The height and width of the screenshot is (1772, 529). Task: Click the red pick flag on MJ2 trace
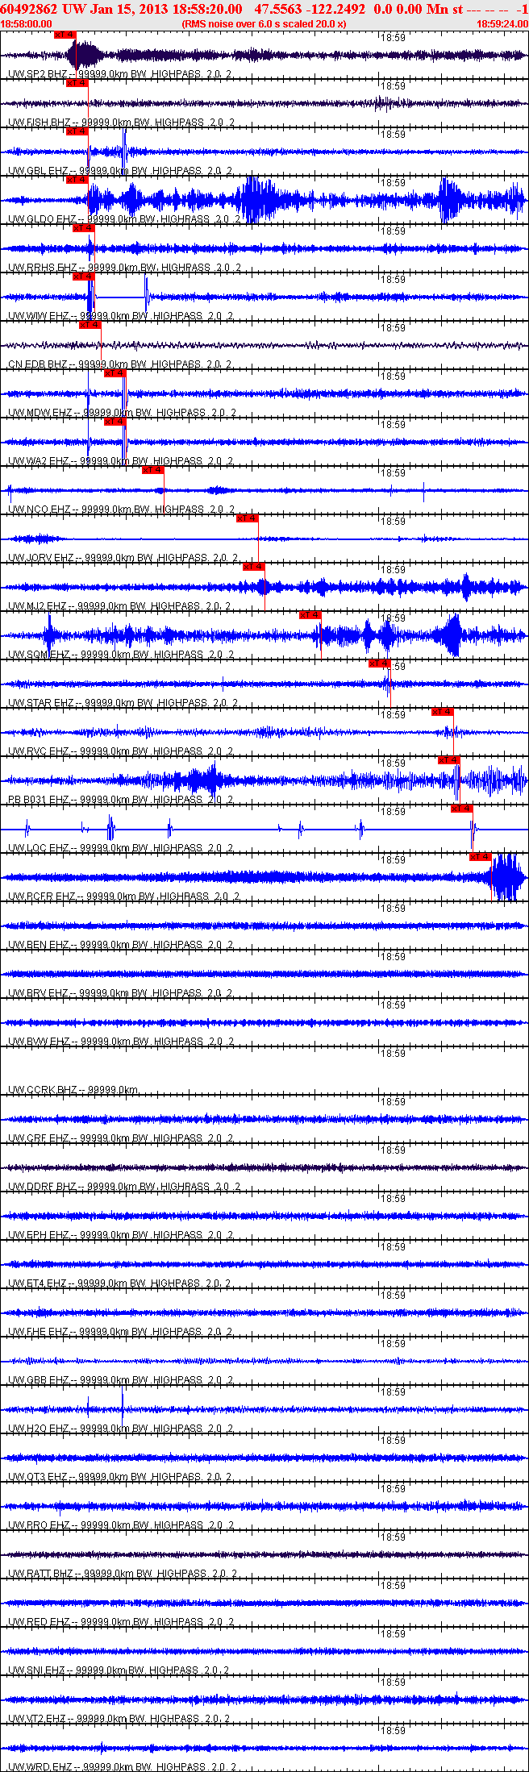coord(253,567)
